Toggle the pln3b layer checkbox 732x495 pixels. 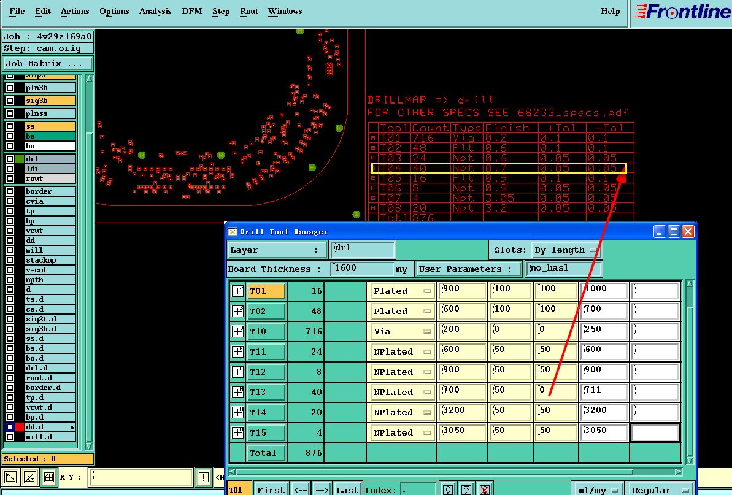9,88
